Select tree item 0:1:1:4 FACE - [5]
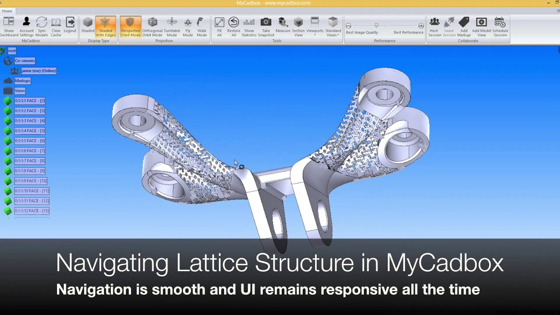The height and width of the screenshot is (315, 560). (x=30, y=131)
